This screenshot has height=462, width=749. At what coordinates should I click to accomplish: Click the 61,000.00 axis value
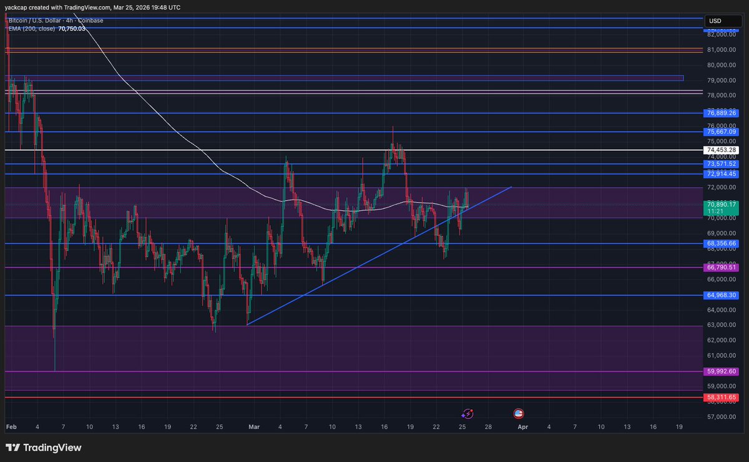(722, 356)
